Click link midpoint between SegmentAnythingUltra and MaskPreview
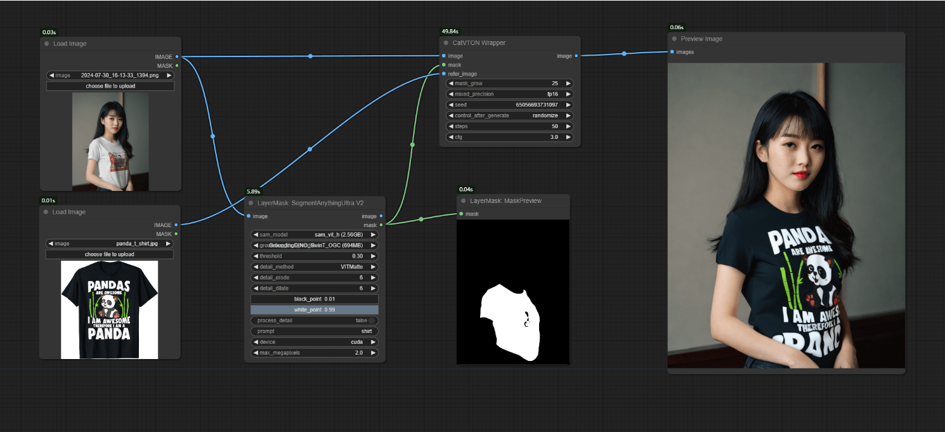This screenshot has height=432, width=945. (x=421, y=219)
